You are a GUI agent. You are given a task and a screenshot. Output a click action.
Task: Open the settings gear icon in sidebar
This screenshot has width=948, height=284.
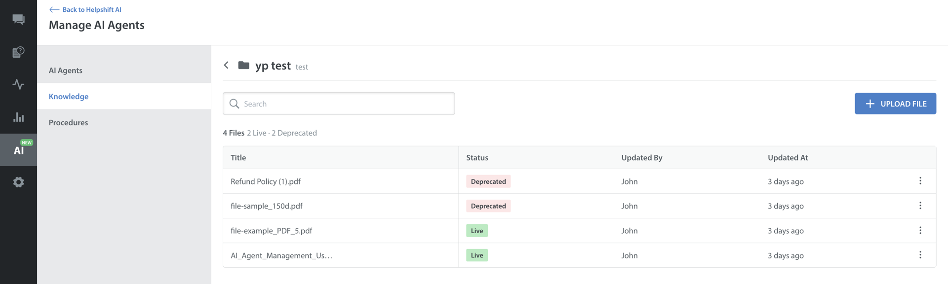[18, 182]
